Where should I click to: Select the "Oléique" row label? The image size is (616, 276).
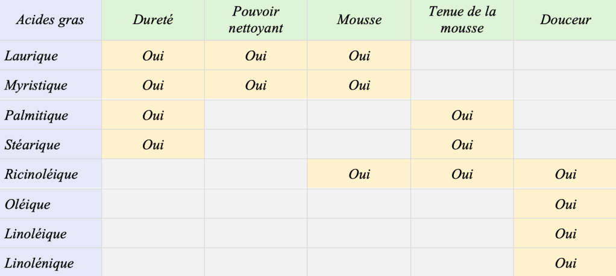click(x=27, y=204)
